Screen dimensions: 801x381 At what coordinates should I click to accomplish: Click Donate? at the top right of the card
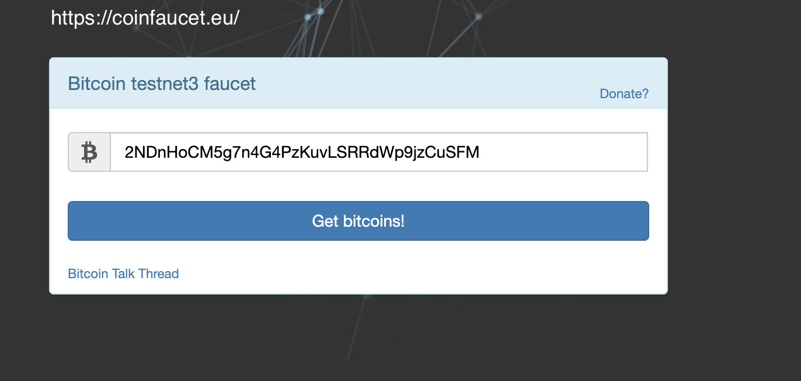(x=624, y=93)
